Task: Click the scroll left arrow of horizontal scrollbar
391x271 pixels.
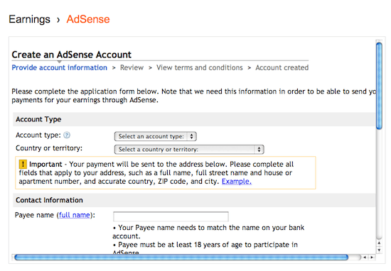Action: click(365, 258)
